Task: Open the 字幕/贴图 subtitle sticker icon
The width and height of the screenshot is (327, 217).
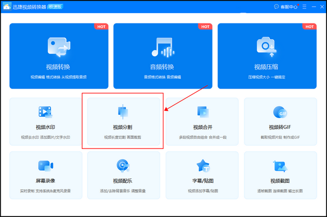Action: 203,166
